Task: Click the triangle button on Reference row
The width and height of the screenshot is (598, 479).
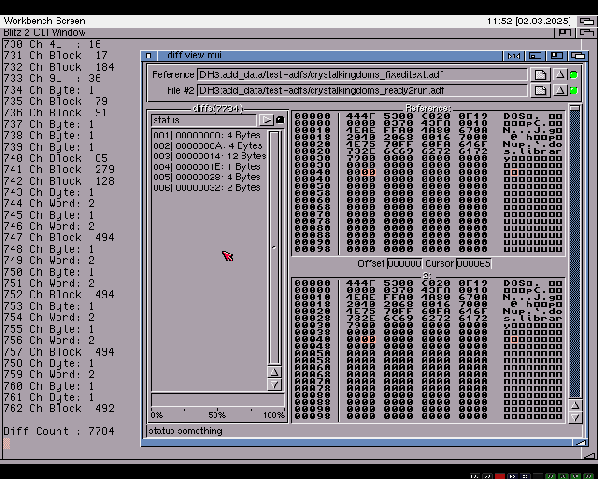Action: pyautogui.click(x=560, y=75)
